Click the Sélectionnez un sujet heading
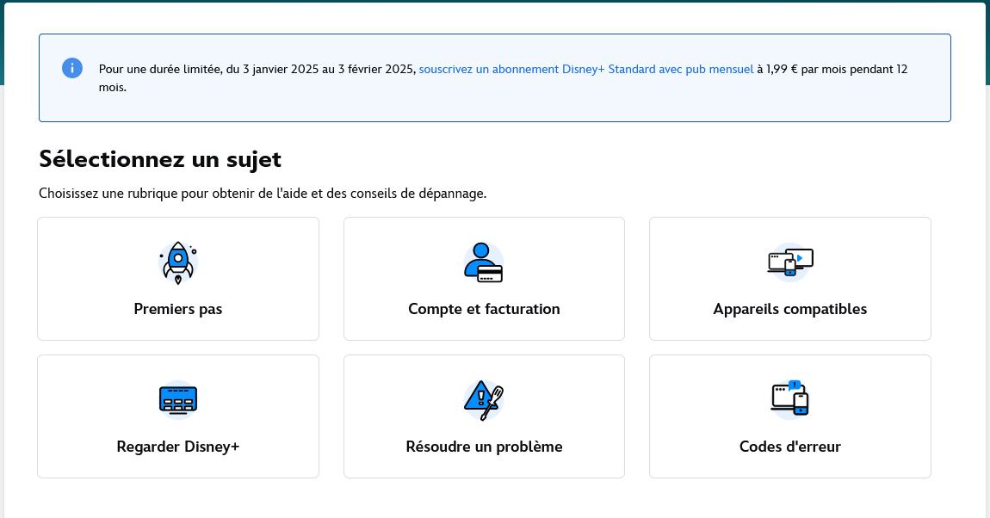Viewport: 990px width, 518px height. click(x=160, y=159)
